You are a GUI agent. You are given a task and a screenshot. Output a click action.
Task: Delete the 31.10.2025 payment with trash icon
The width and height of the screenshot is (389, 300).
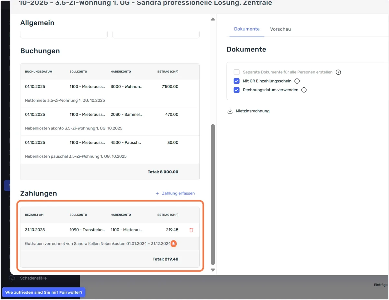click(191, 230)
